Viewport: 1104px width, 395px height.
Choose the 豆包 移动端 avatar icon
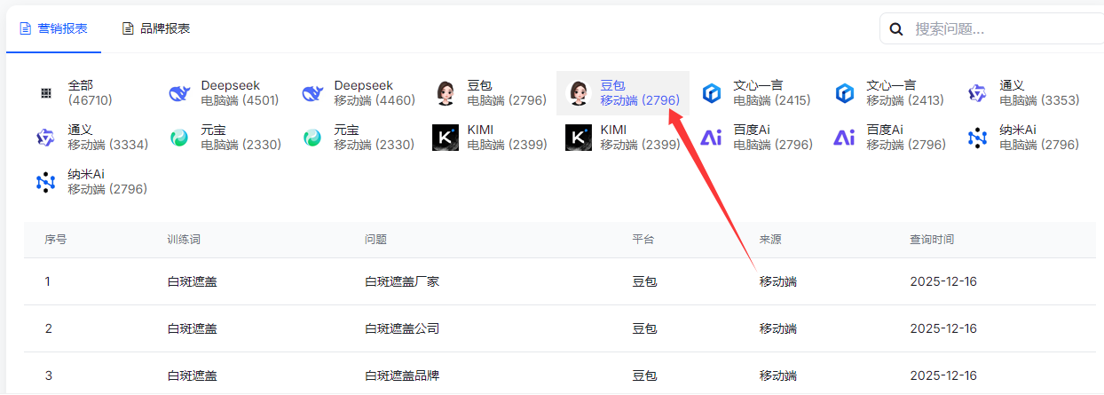tap(579, 93)
